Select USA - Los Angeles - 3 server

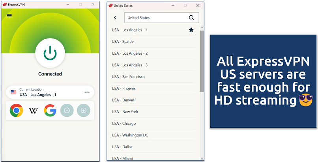[153, 65]
